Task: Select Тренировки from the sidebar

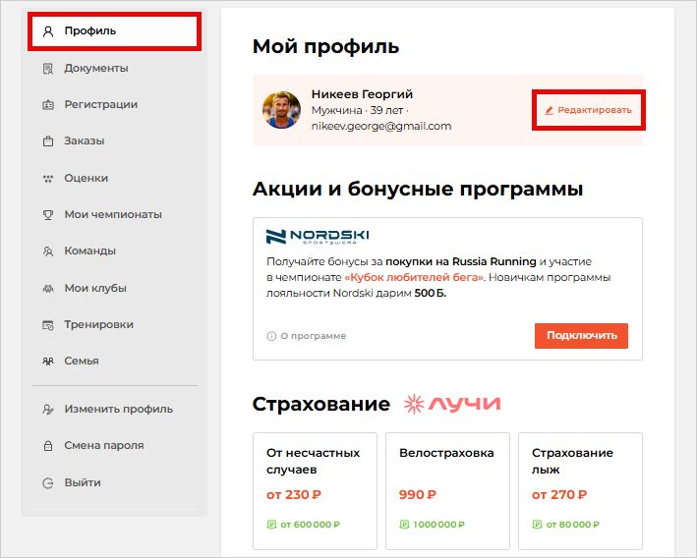Action: 98,325
